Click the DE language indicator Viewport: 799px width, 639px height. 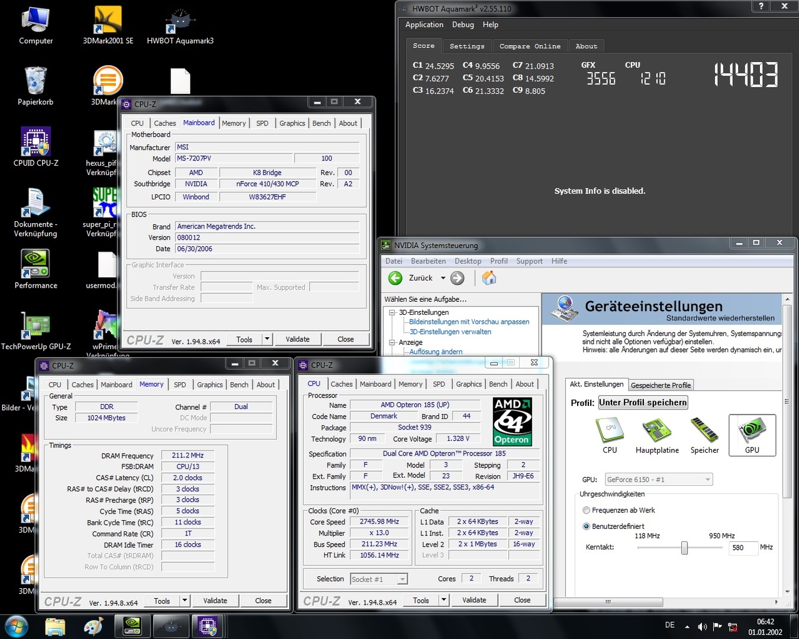pos(670,625)
